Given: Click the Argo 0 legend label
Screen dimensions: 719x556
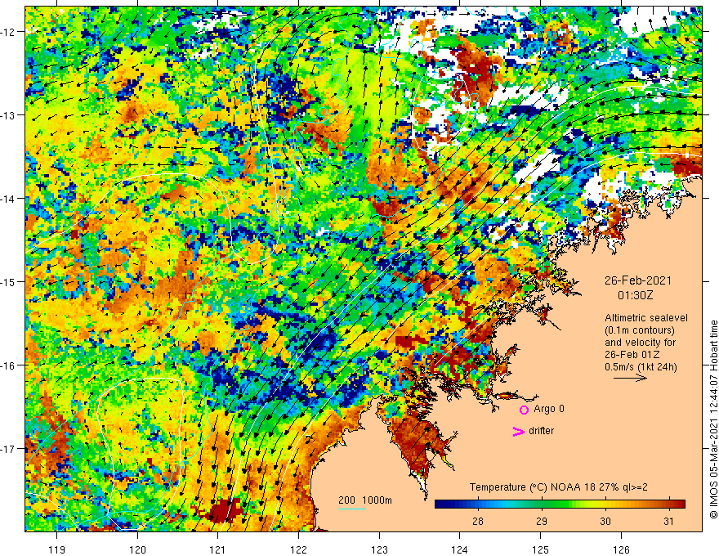Looking at the screenshot, I should (x=549, y=409).
